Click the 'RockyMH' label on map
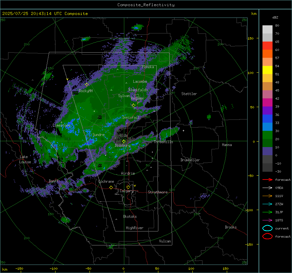The image size is (292, 273). coord(86,91)
